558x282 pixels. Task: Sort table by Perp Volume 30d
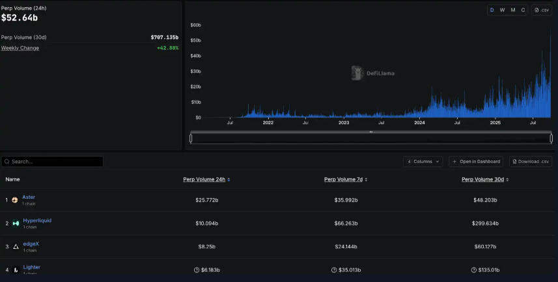click(485, 179)
